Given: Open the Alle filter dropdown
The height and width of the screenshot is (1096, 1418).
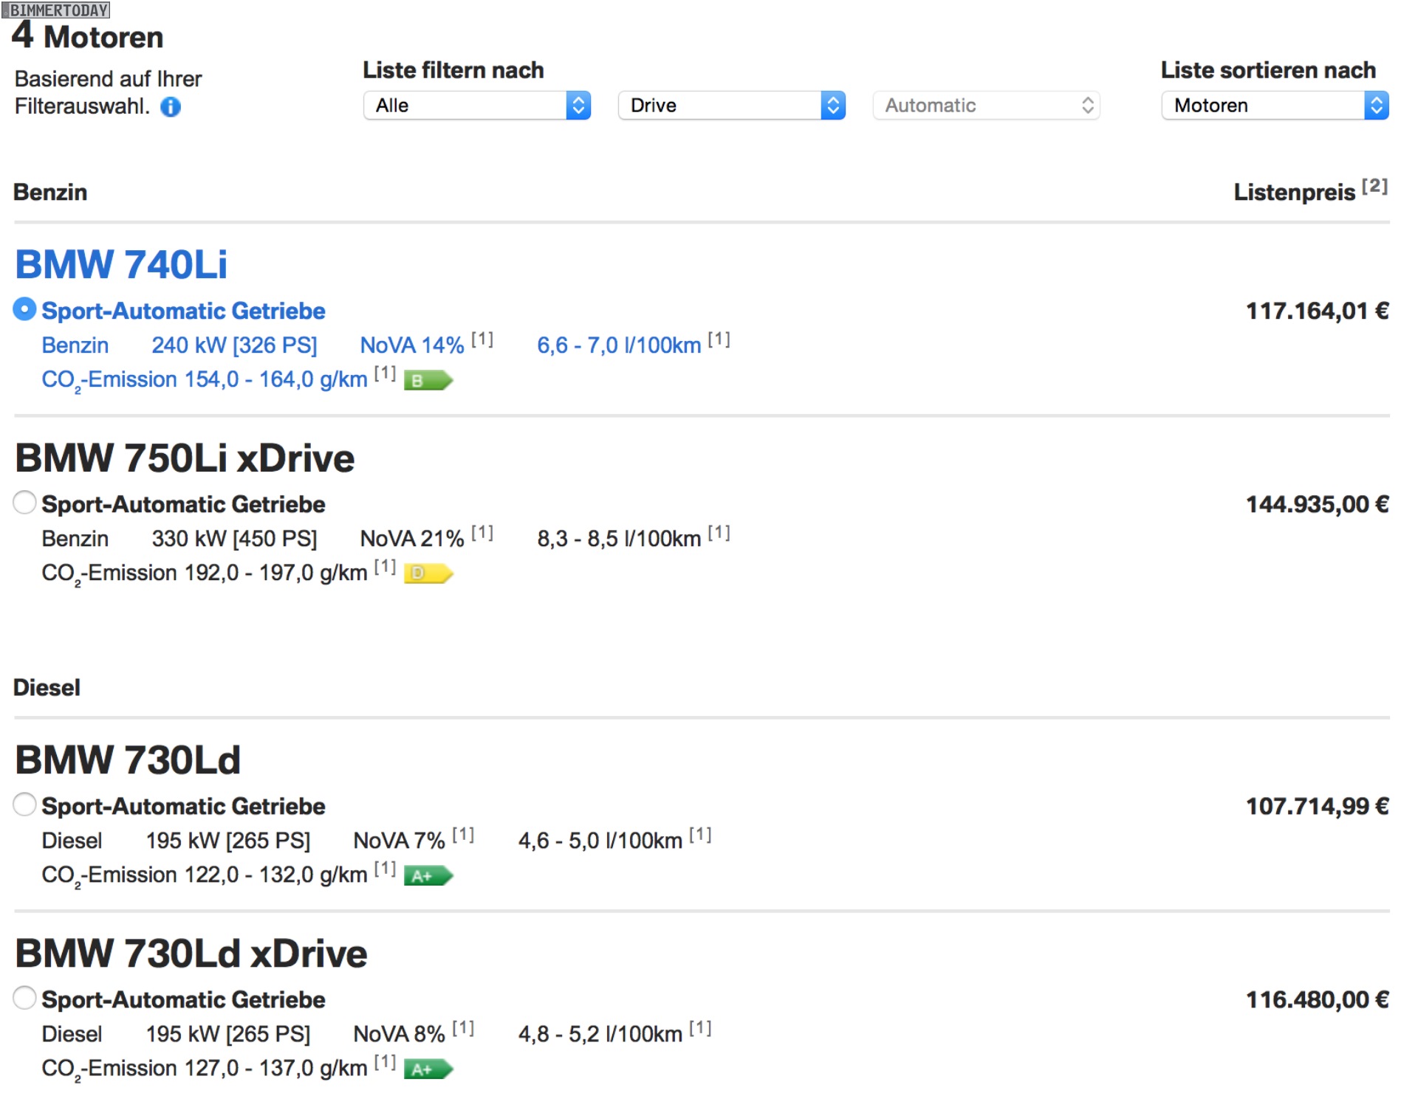Looking at the screenshot, I should point(476,106).
